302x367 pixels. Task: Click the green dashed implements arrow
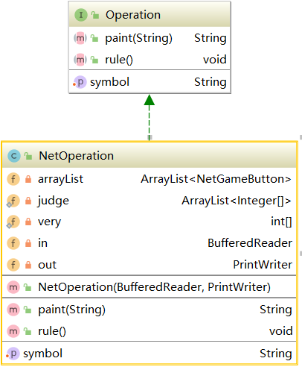coord(150,117)
